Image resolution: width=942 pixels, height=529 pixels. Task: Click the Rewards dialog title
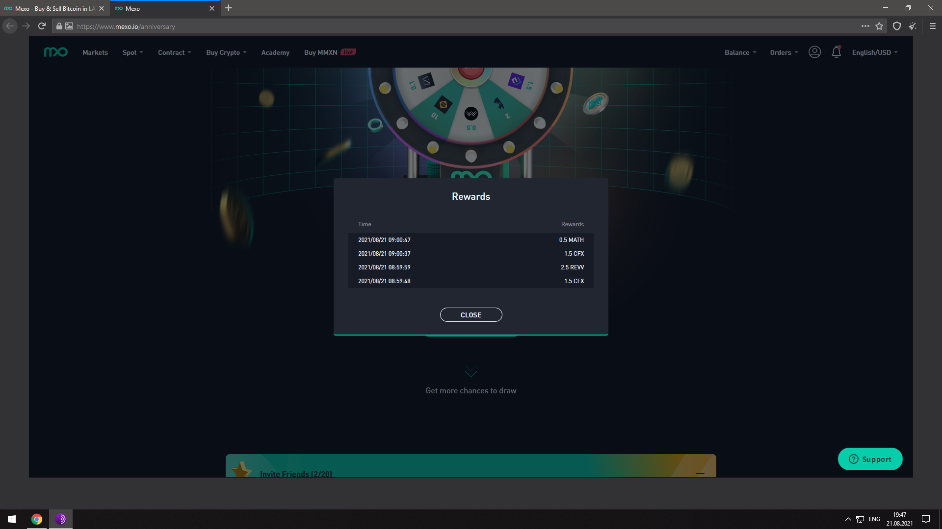[471, 196]
